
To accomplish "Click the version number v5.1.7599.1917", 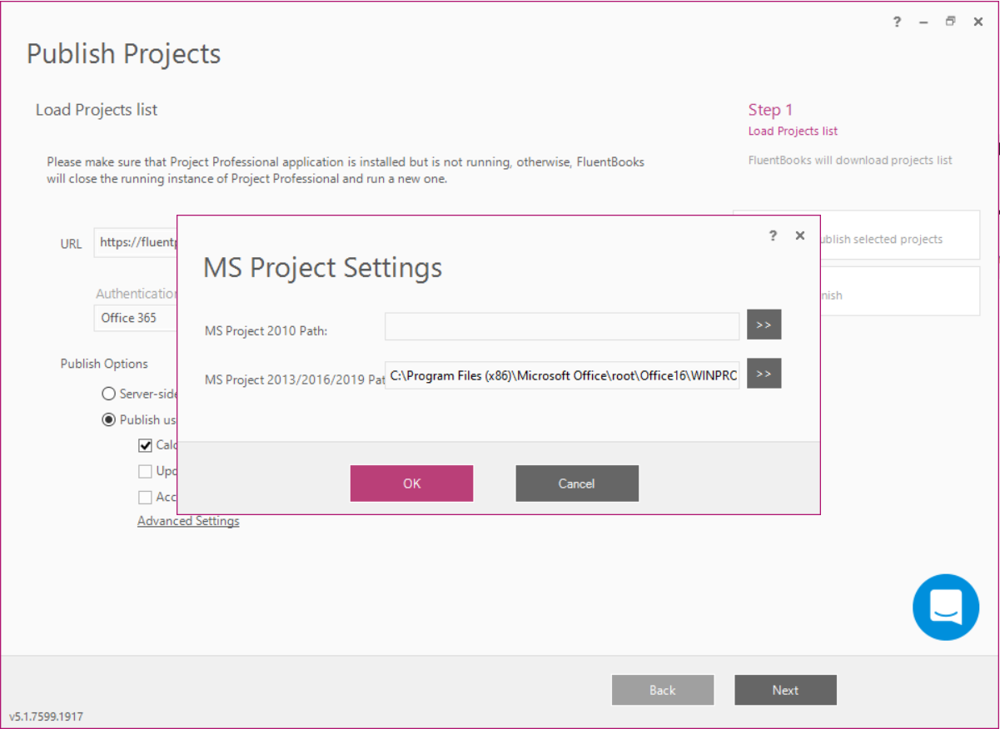I will coord(46,716).
